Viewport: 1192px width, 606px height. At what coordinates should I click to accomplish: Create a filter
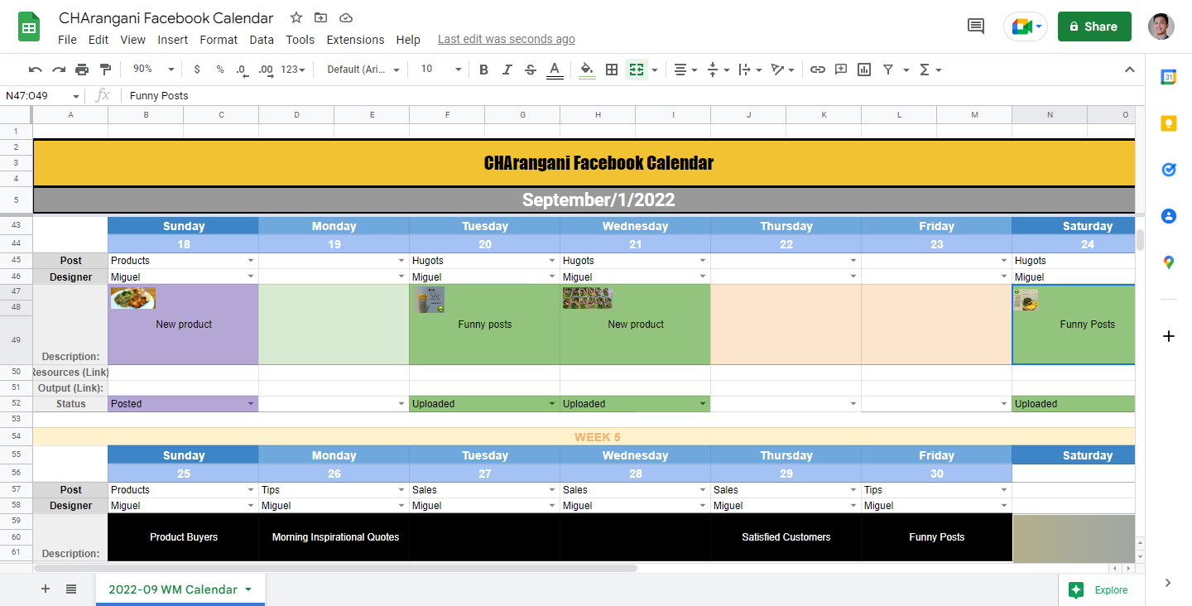coord(887,70)
